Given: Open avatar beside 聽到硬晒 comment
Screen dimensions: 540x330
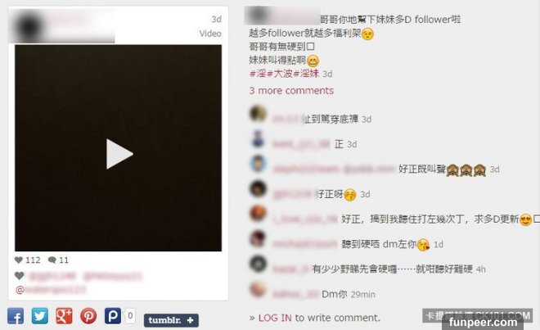Looking at the screenshot, I should pos(259,239).
